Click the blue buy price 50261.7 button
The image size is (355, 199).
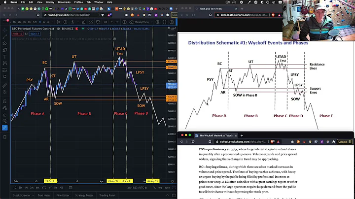click(x=35, y=33)
